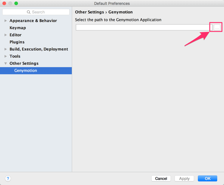Image resolution: width=224 pixels, height=185 pixels.
Task: Open help with the question mark icon
Action: [8, 178]
